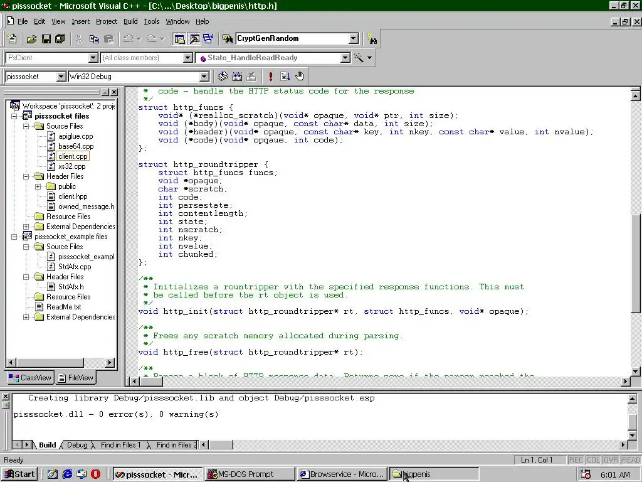
Task: Click the help Search icon at toolbar end
Action: coord(372,39)
